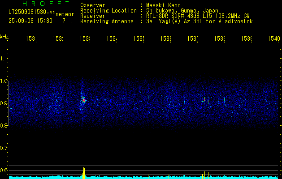Click the 1.0 frequency axis label

(x=4, y=81)
